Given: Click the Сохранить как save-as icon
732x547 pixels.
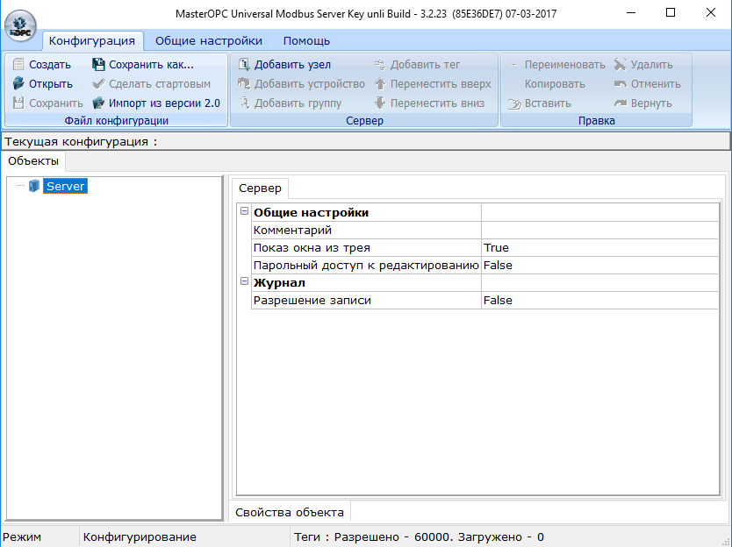Looking at the screenshot, I should pyautogui.click(x=99, y=65).
